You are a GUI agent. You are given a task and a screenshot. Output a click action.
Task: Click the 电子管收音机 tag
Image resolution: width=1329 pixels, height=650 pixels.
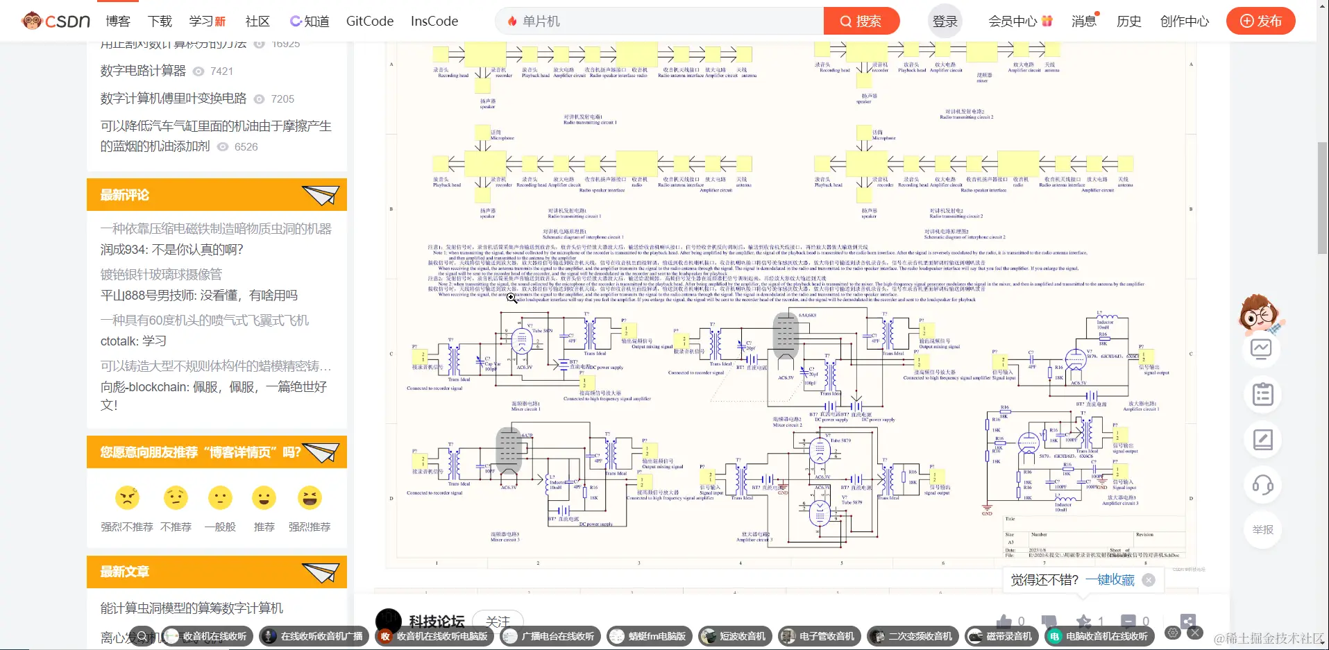[x=819, y=636]
